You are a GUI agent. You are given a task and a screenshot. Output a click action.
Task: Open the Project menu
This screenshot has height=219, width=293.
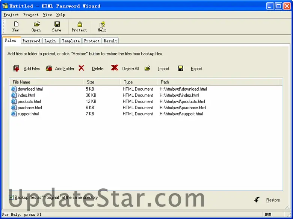(x=11, y=15)
